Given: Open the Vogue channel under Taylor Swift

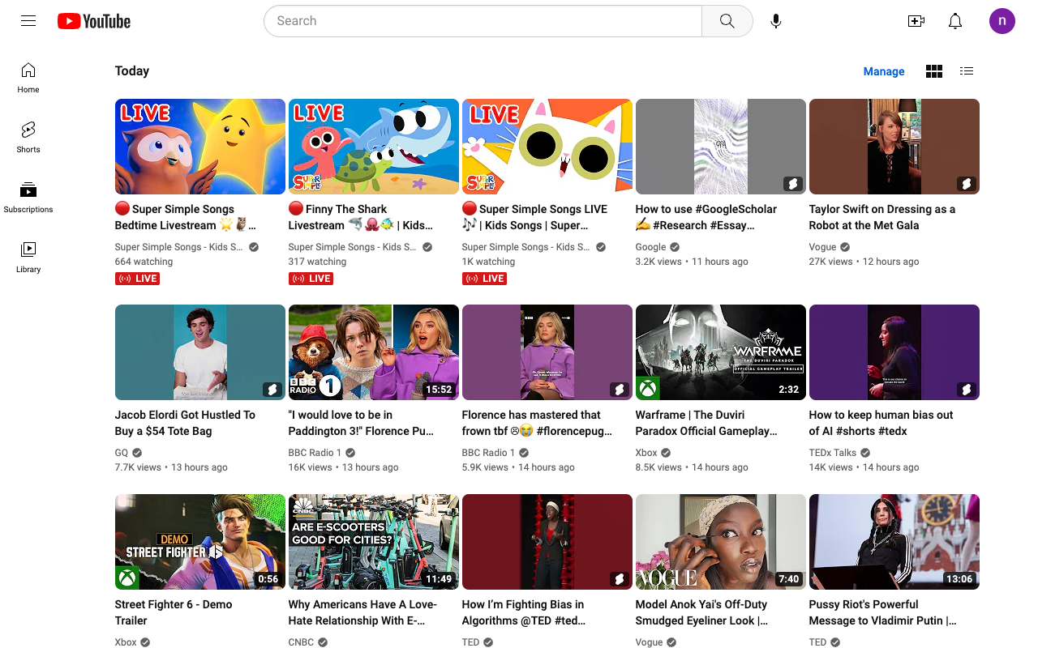Looking at the screenshot, I should pos(822,247).
